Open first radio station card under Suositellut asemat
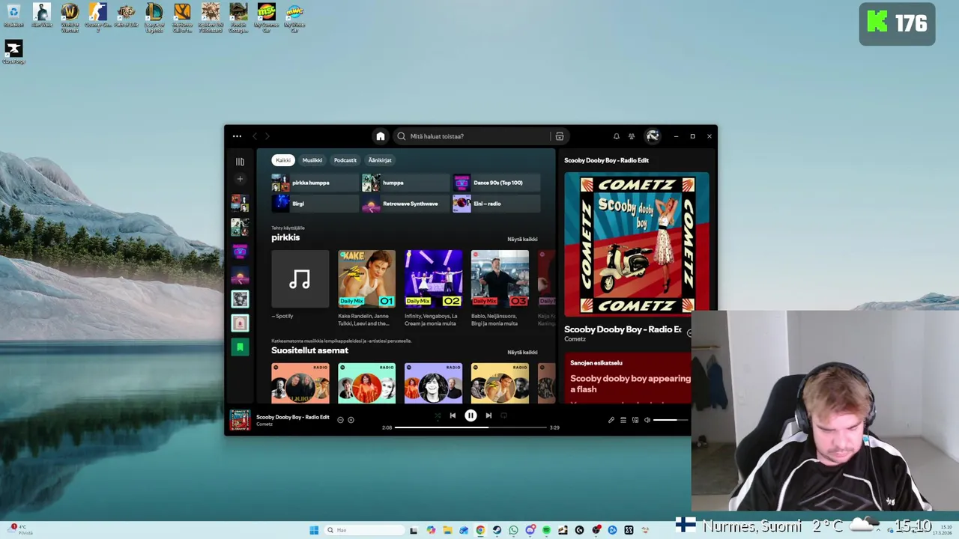 300,383
